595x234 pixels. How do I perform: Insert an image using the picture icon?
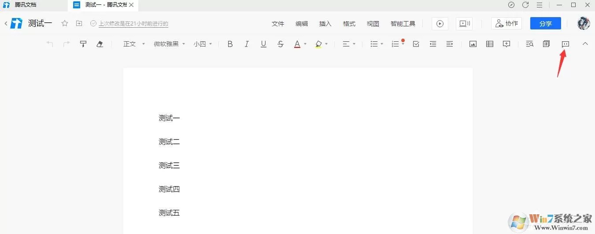point(473,44)
